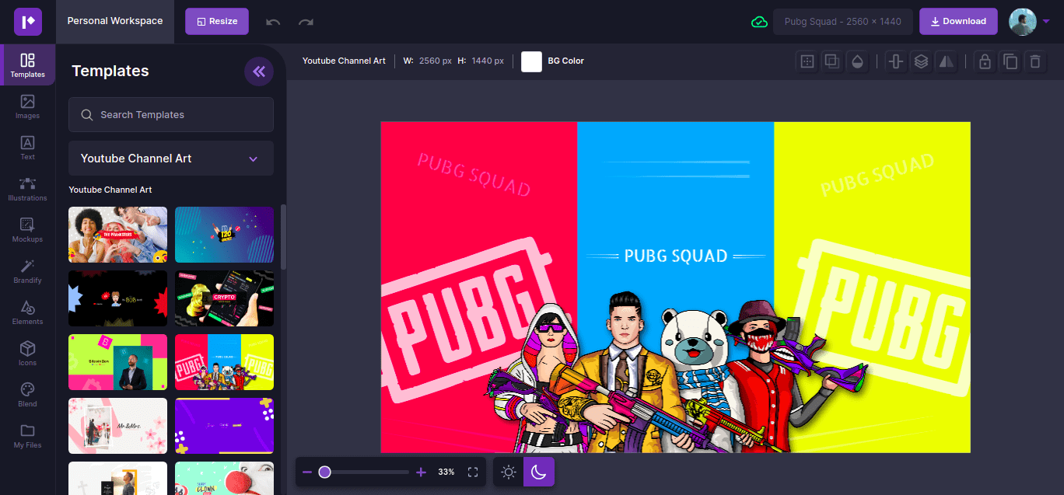Click the cloud saved status icon
Viewport: 1064px width, 495px height.
pos(759,22)
